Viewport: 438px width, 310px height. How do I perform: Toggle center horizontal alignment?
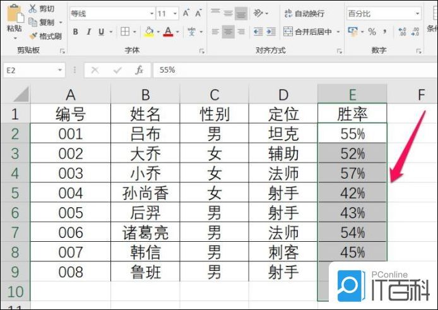228,32
